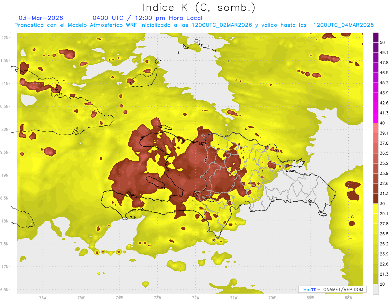Click the '27.8' colorbar label
This screenshot has width=391, height=302.
pyautogui.click(x=384, y=223)
